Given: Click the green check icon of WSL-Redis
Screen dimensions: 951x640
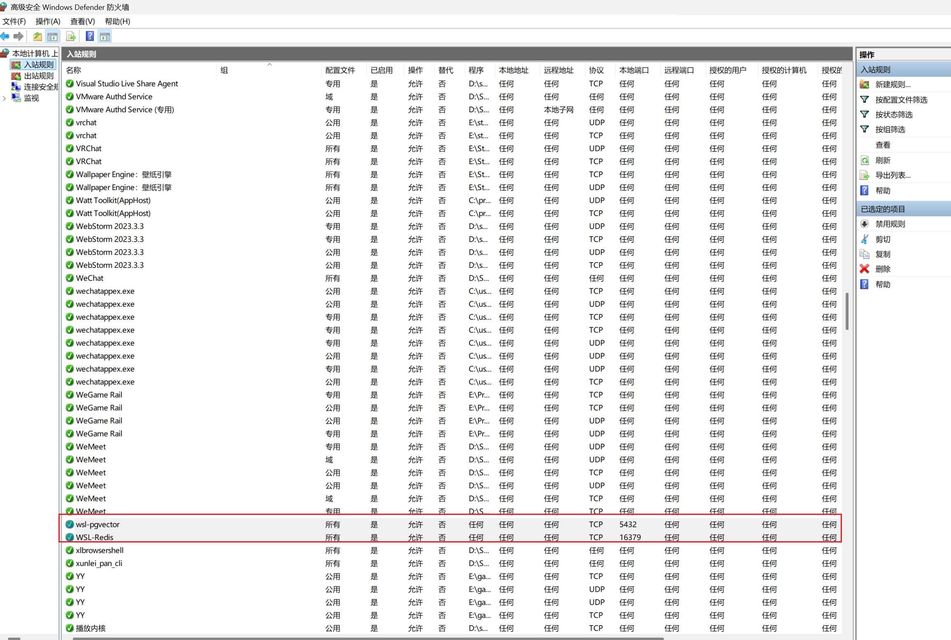Looking at the screenshot, I should (x=70, y=537).
